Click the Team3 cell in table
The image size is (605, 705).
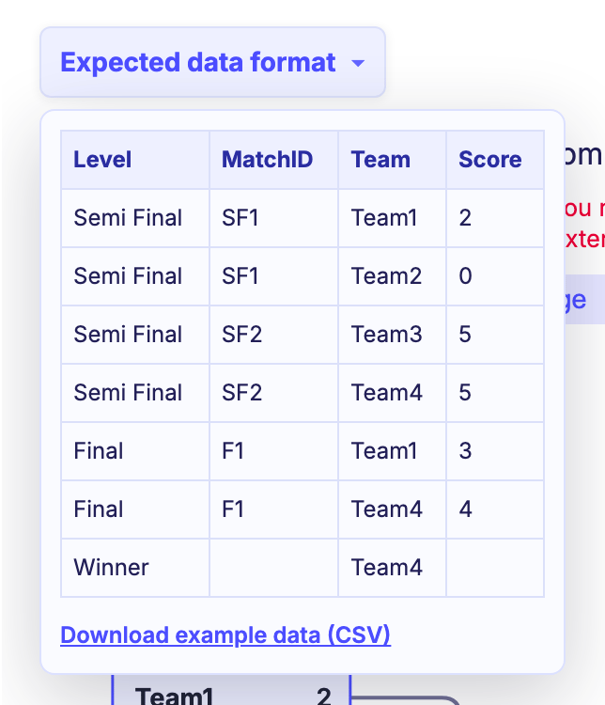[392, 335]
